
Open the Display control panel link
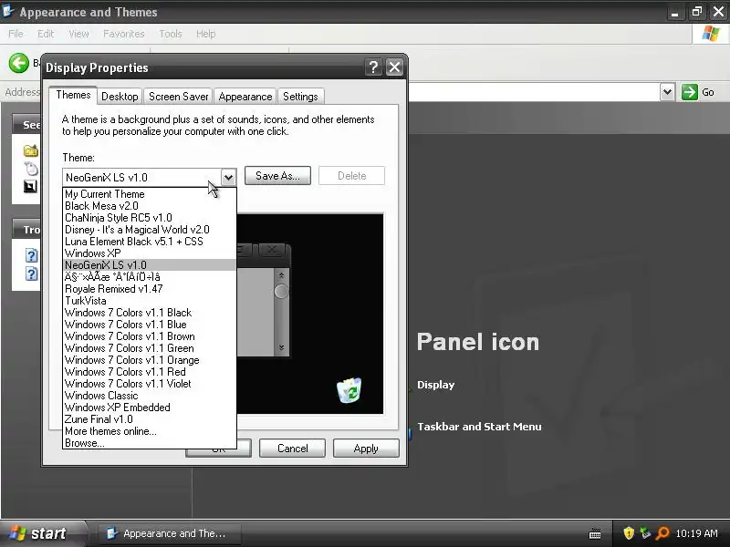point(436,385)
